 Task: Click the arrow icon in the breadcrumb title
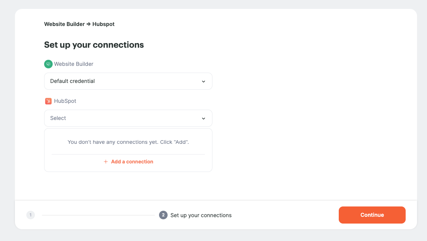click(x=89, y=24)
